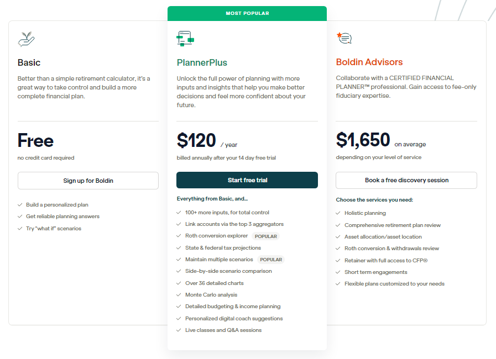
Task: Click the checkmark beside Build a personalized plan
Action: click(20, 204)
